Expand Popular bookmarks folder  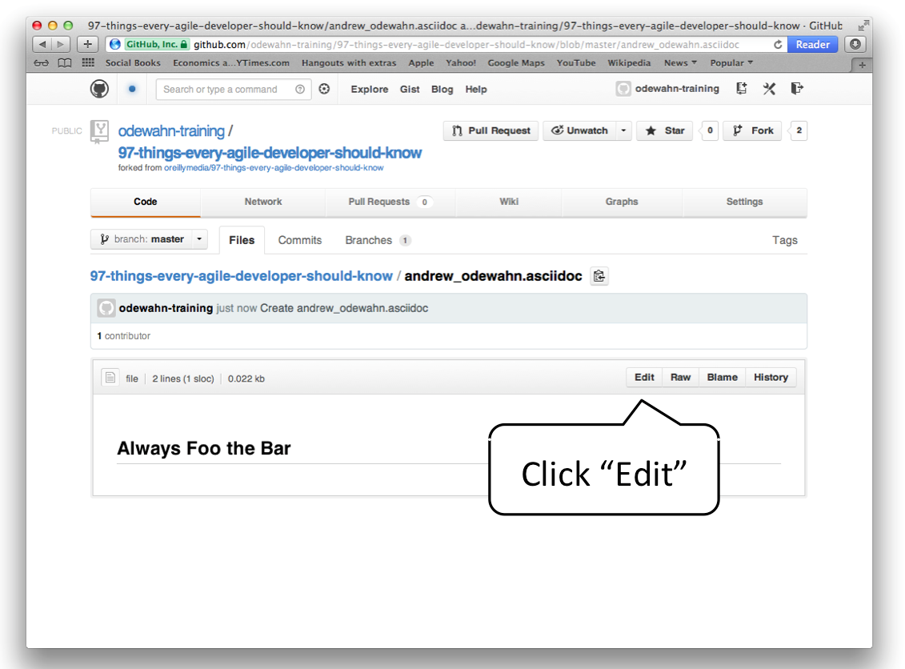pyautogui.click(x=731, y=62)
